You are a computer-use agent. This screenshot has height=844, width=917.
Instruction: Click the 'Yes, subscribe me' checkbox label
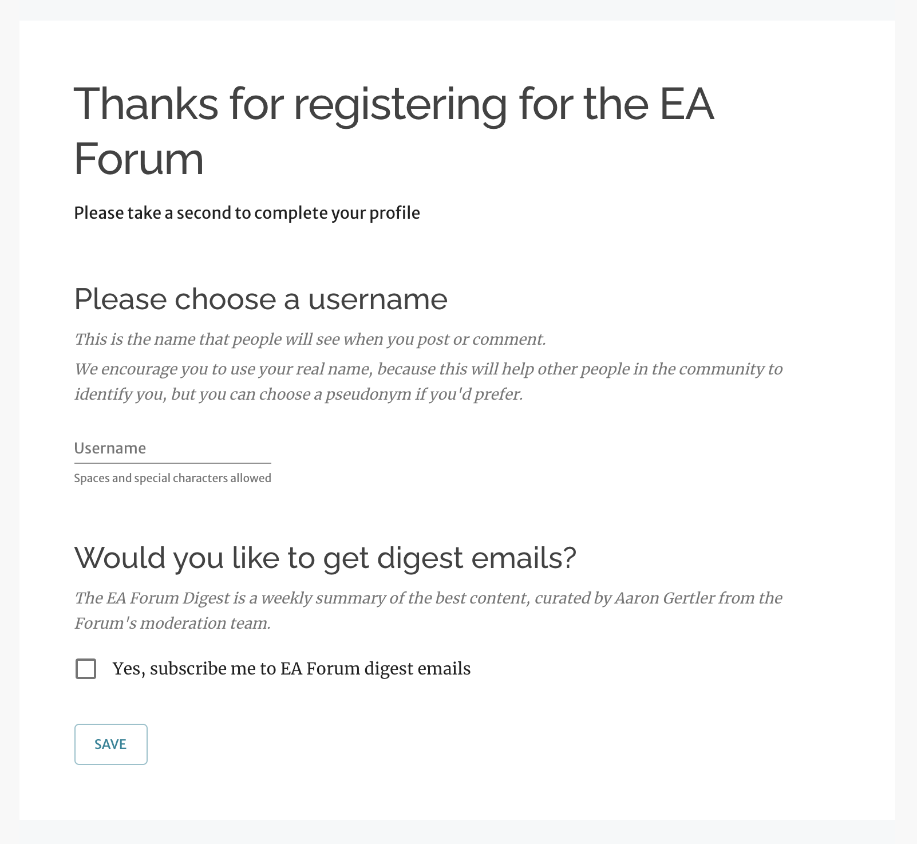pyautogui.click(x=291, y=669)
